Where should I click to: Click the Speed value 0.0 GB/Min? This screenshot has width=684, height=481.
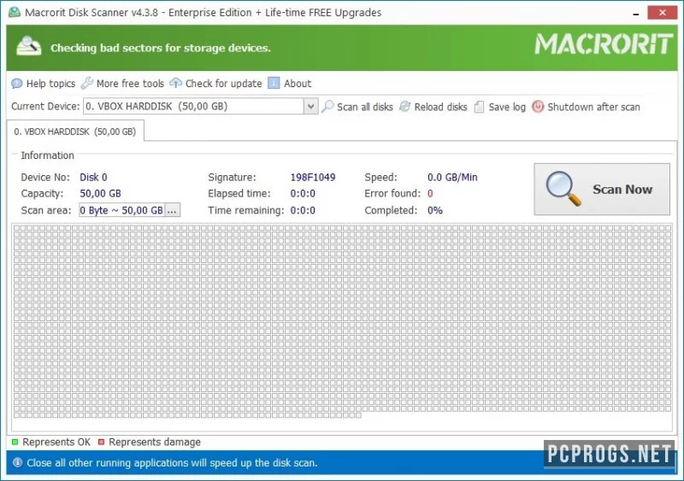point(452,177)
